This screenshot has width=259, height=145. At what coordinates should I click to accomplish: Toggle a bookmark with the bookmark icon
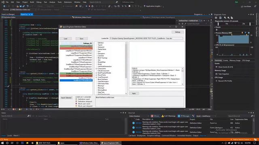tap(129, 6)
